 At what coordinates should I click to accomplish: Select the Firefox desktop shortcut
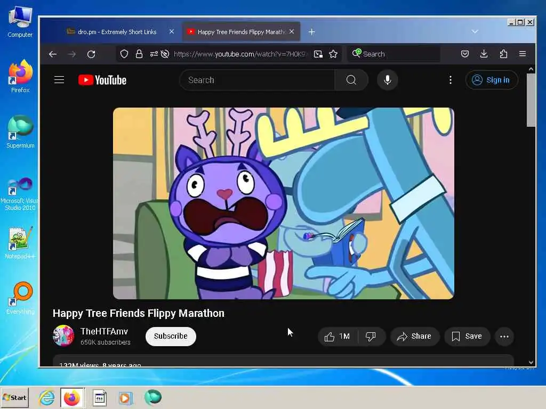click(20, 77)
